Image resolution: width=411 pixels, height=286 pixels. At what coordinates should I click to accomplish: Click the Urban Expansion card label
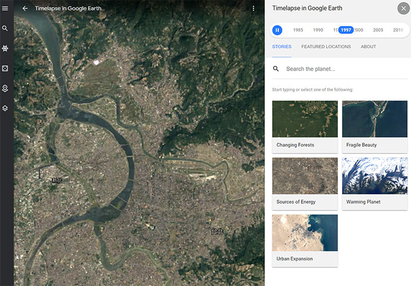[x=294, y=259]
